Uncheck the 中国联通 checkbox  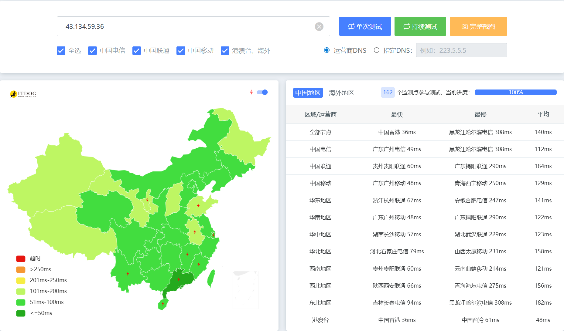pos(137,51)
